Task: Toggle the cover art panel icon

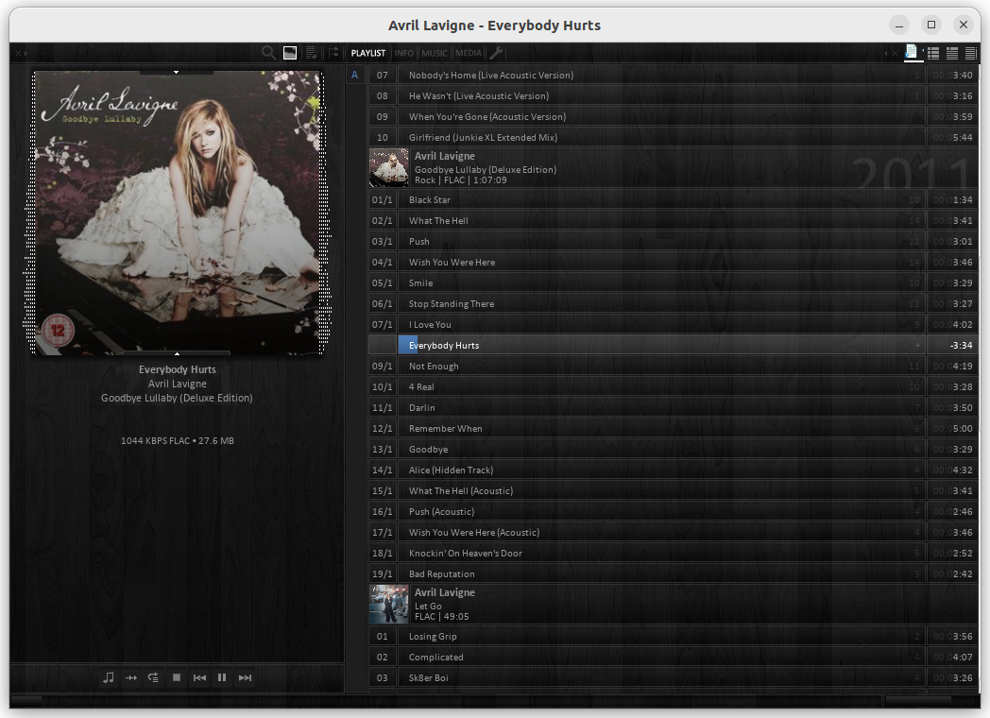Action: [290, 53]
